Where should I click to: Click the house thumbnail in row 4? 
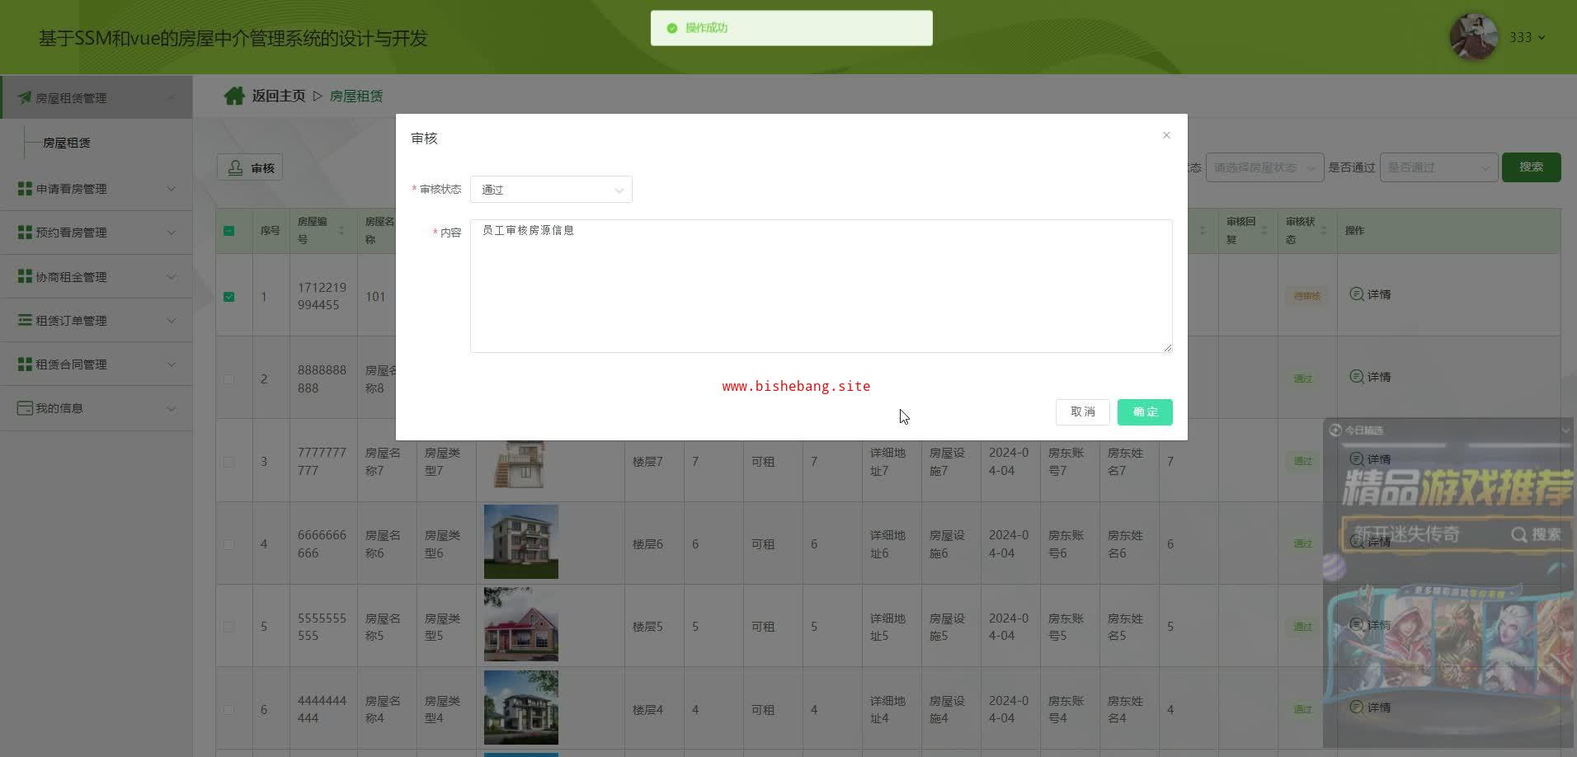pos(521,542)
